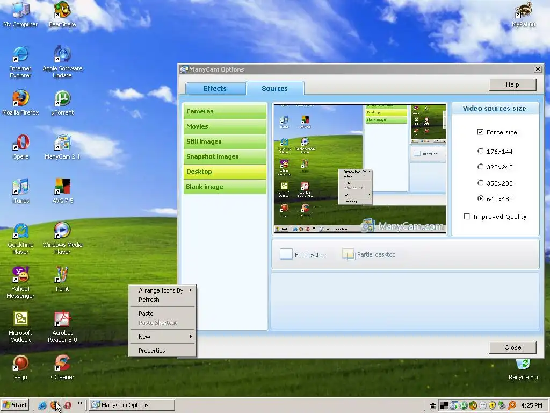Open the Movies source category

225,126
